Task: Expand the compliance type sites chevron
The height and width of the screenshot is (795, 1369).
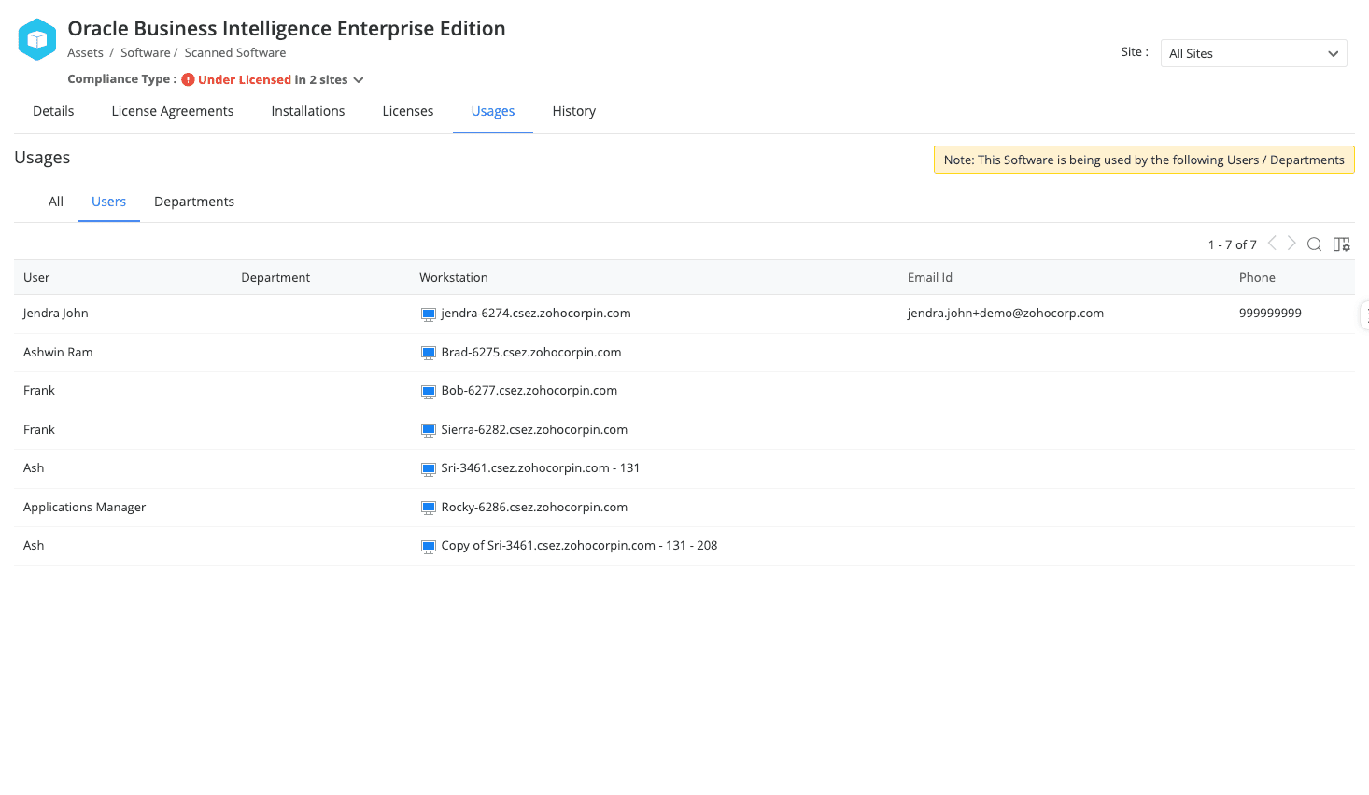Action: [359, 80]
